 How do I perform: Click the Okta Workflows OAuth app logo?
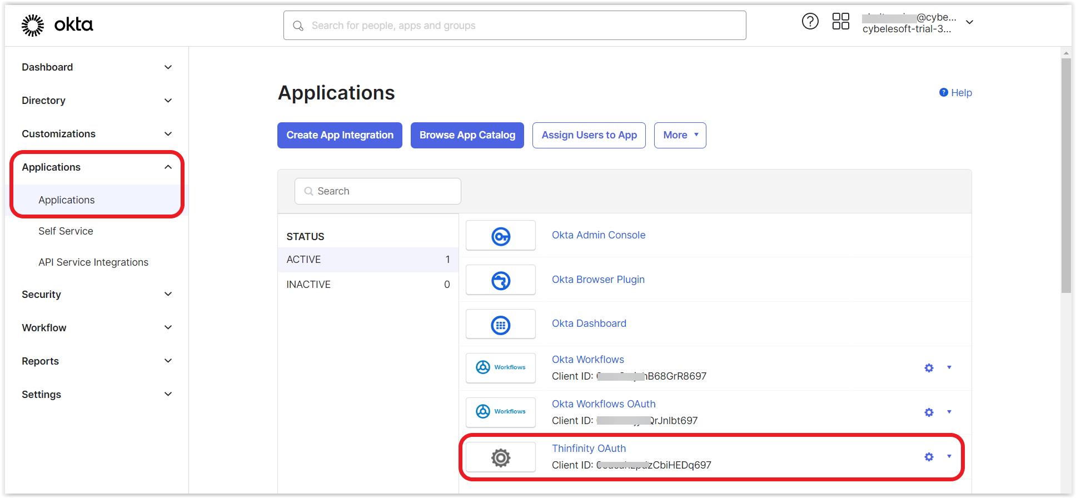(501, 412)
